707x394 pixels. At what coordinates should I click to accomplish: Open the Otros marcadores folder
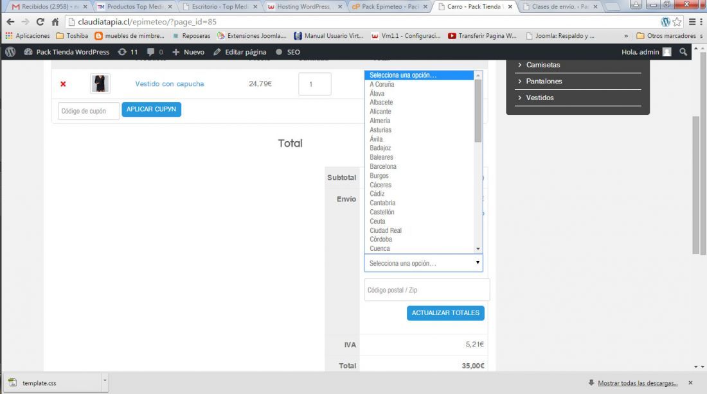[667, 35]
